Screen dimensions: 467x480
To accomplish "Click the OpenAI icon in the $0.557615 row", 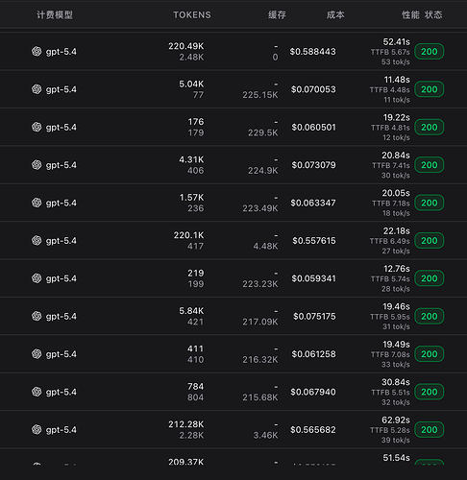I will [37, 240].
